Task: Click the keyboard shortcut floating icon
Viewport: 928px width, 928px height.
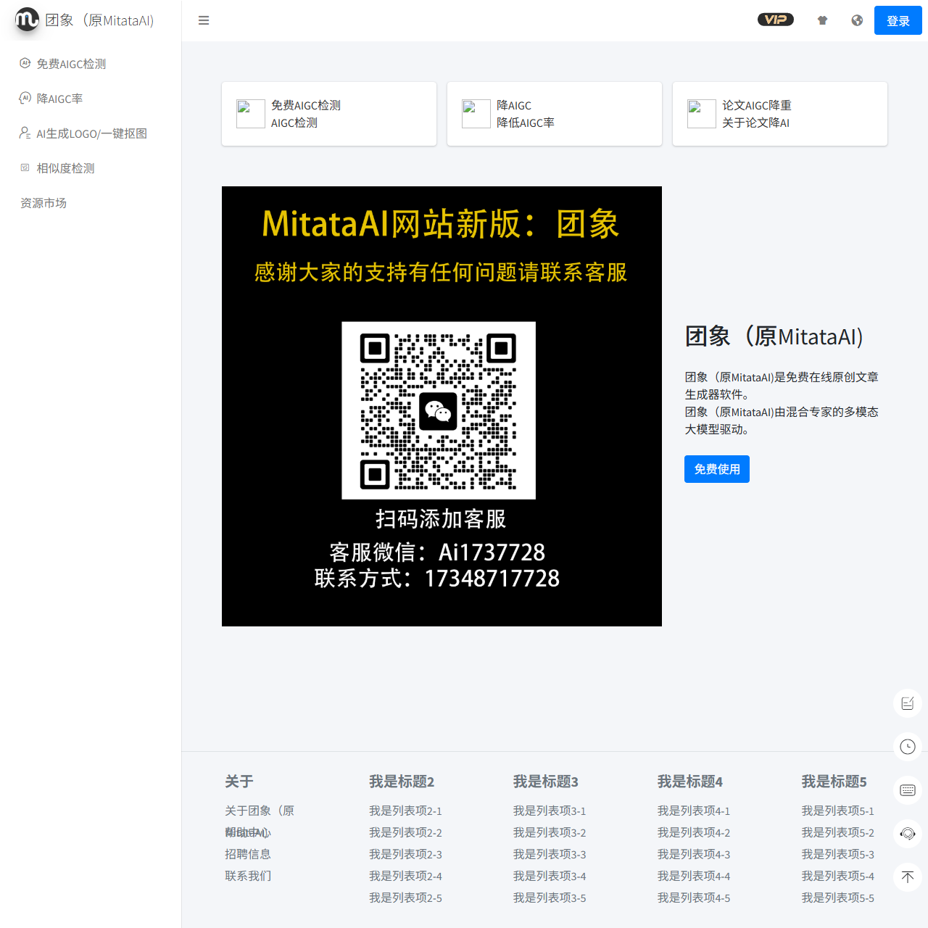Action: (x=907, y=790)
